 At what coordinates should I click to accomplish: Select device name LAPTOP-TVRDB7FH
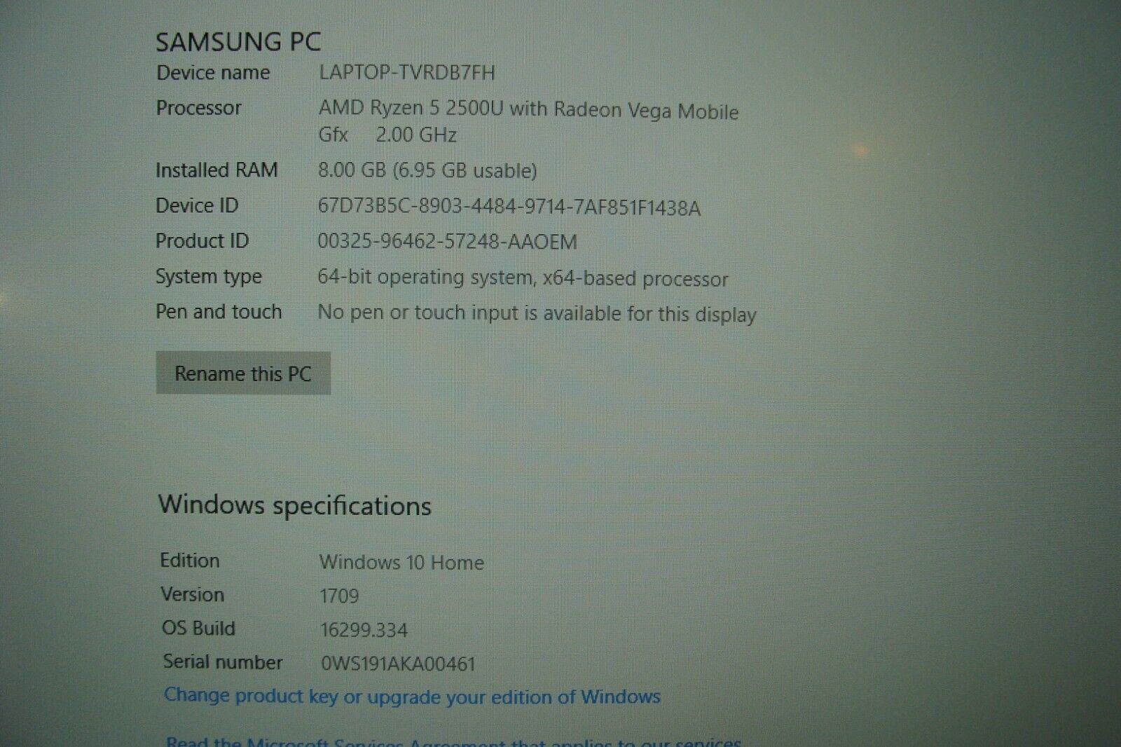(x=407, y=72)
